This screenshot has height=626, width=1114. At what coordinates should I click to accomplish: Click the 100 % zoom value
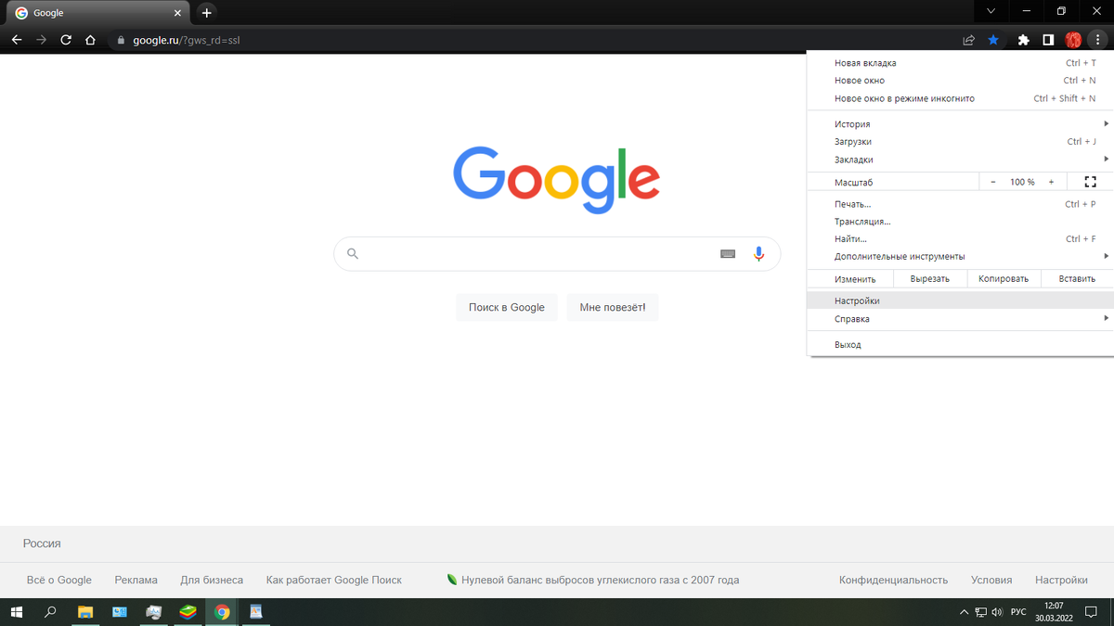pyautogui.click(x=1022, y=182)
